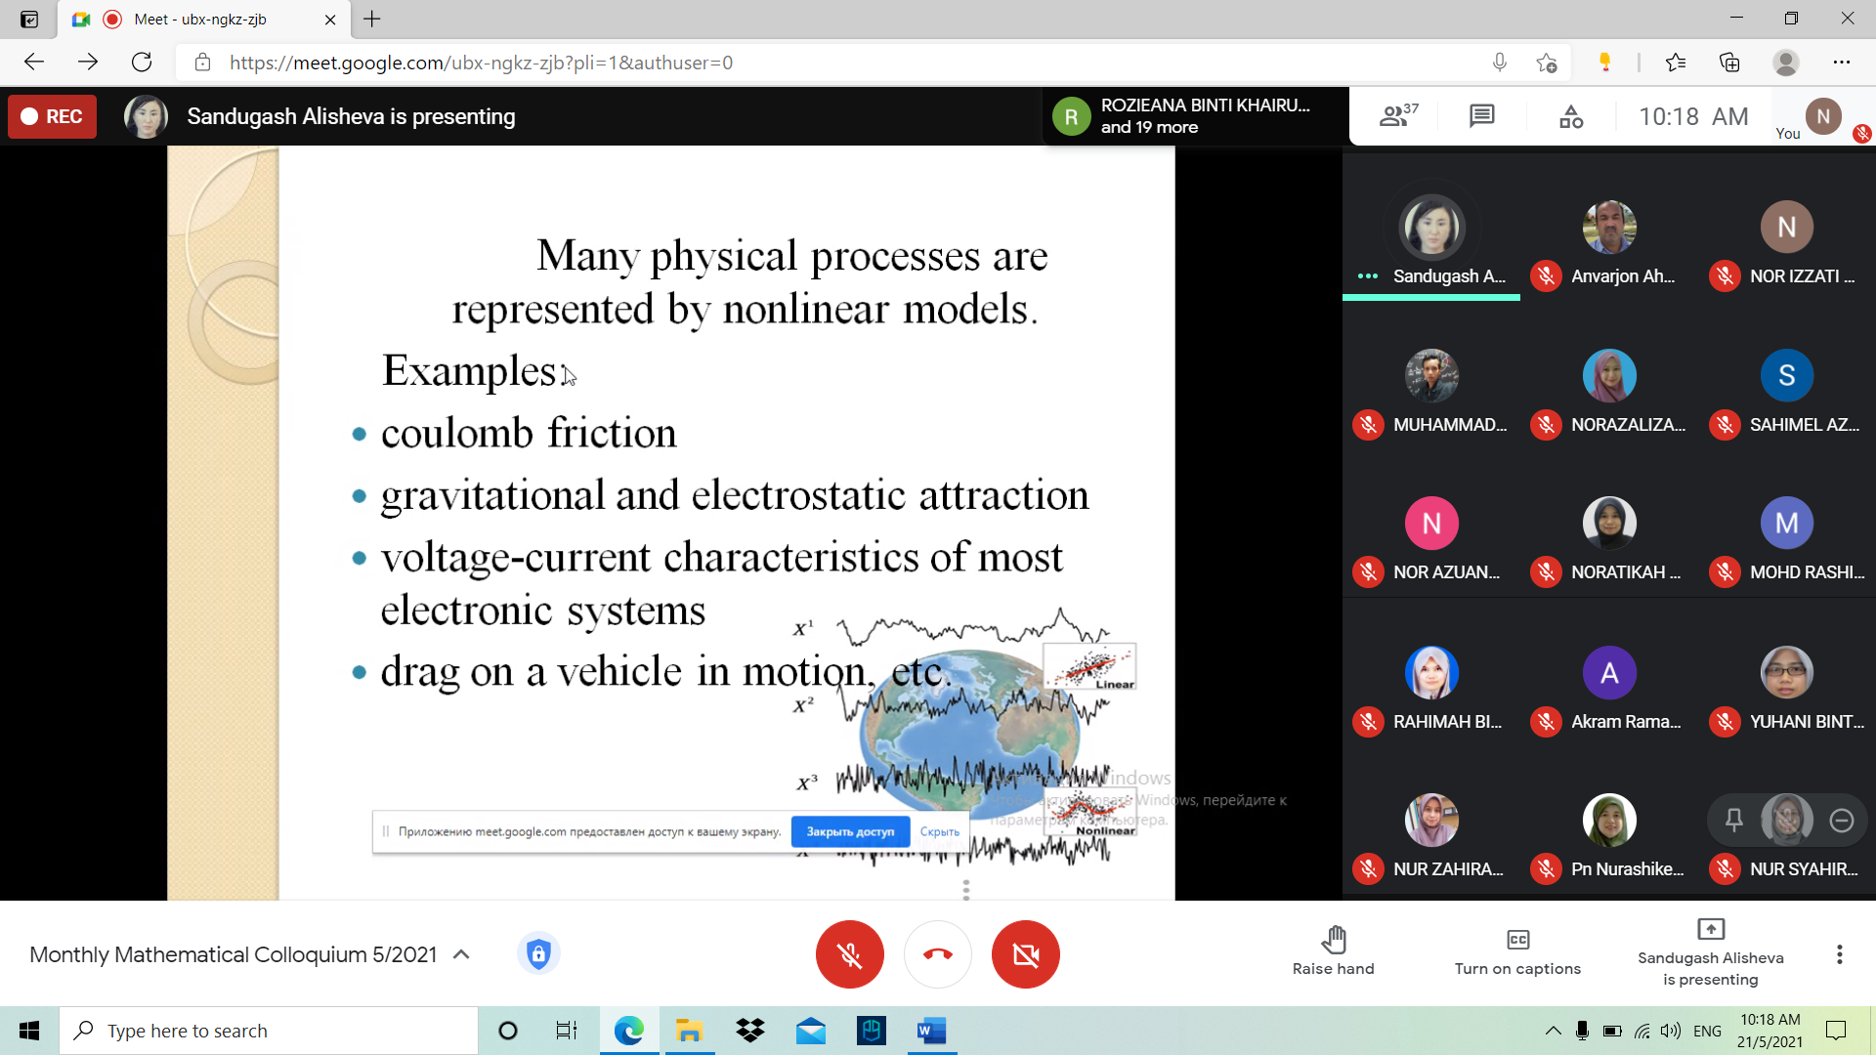This screenshot has height=1055, width=1876.
Task: Click muted mic icon on MUHAMMAD tile
Action: pyautogui.click(x=1368, y=425)
